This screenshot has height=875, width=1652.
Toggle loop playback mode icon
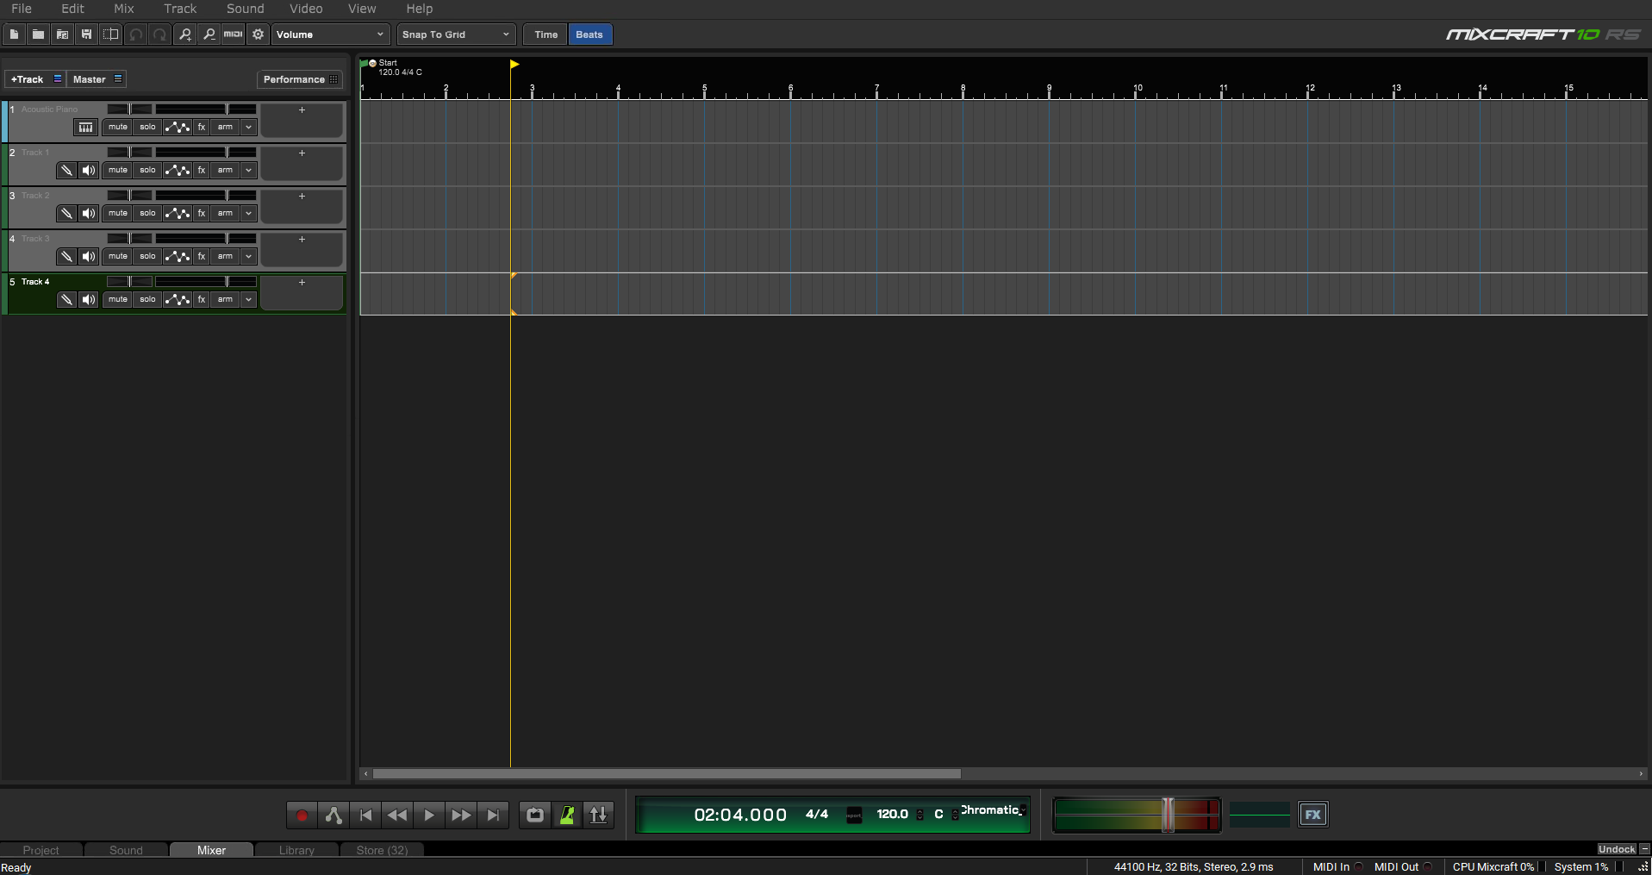535,815
